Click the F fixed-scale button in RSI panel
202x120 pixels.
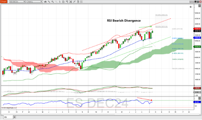[199, 98]
